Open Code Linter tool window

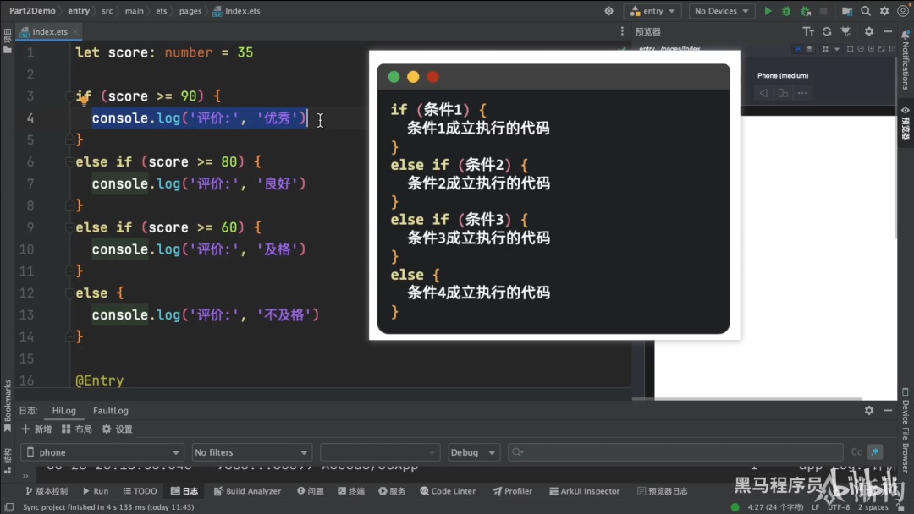tap(448, 491)
